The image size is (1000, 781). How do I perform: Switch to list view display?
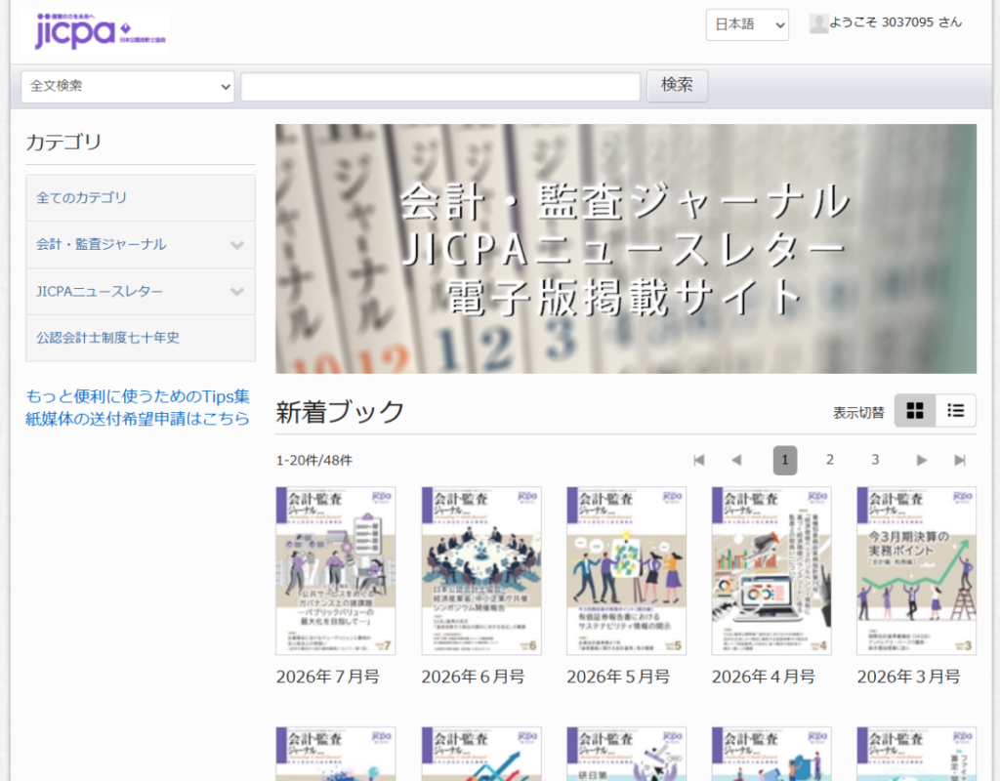coord(955,411)
